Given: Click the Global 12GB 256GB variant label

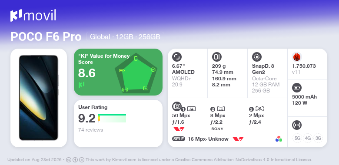Looking at the screenshot, I should (125, 37).
